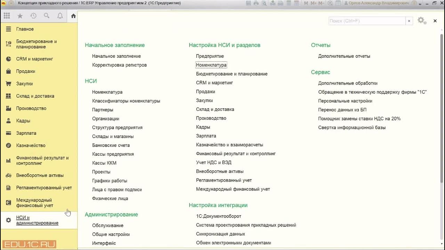Open Свертка информационной базы link
445x250 pixels.
tap(352, 127)
